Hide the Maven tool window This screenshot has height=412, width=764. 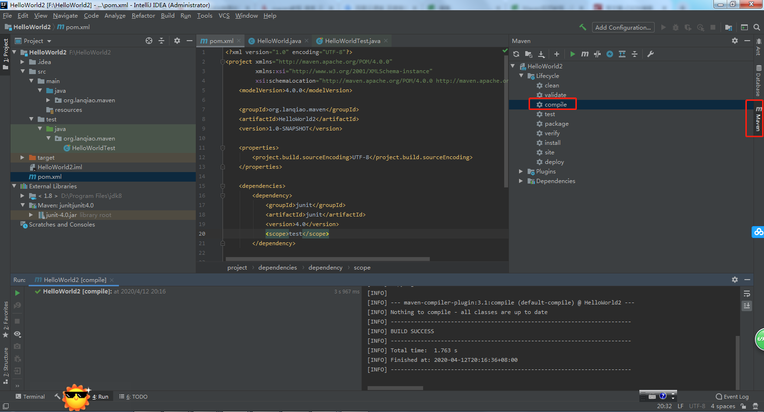click(x=747, y=41)
